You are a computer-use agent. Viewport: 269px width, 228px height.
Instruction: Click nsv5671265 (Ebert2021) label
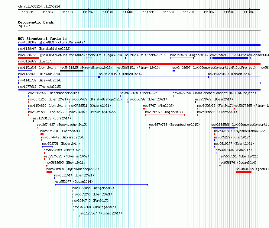pos(48,99)
